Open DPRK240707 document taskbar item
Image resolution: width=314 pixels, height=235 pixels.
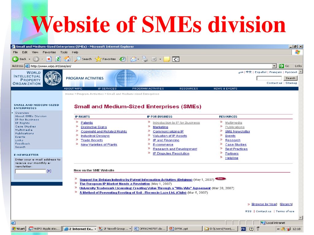(150, 229)
